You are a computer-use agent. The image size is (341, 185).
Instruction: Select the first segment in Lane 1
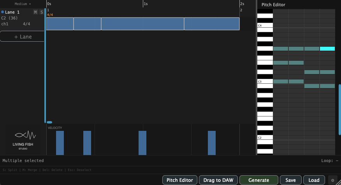[60, 24]
